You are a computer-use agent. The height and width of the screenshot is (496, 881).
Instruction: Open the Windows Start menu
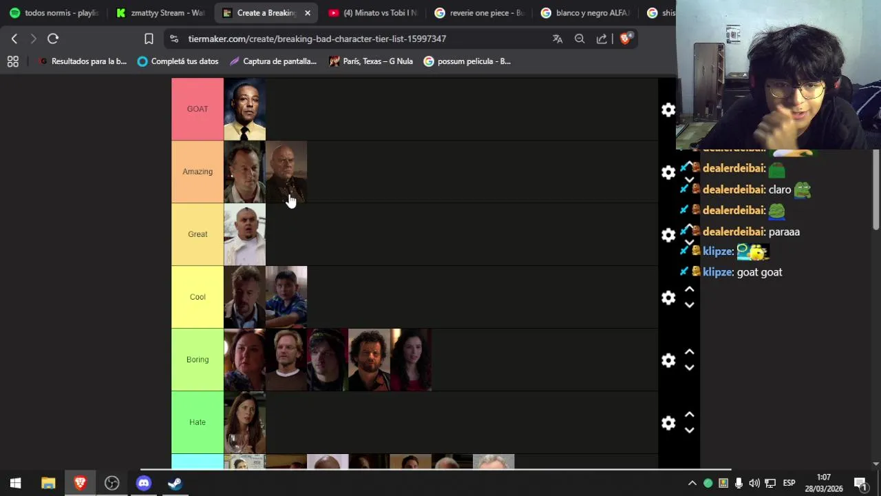[16, 483]
